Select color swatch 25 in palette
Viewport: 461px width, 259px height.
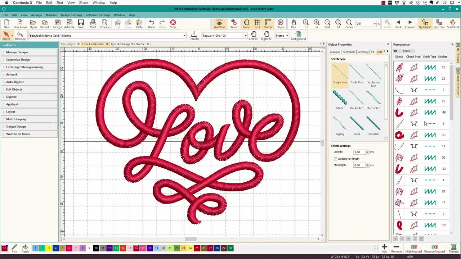197,248
